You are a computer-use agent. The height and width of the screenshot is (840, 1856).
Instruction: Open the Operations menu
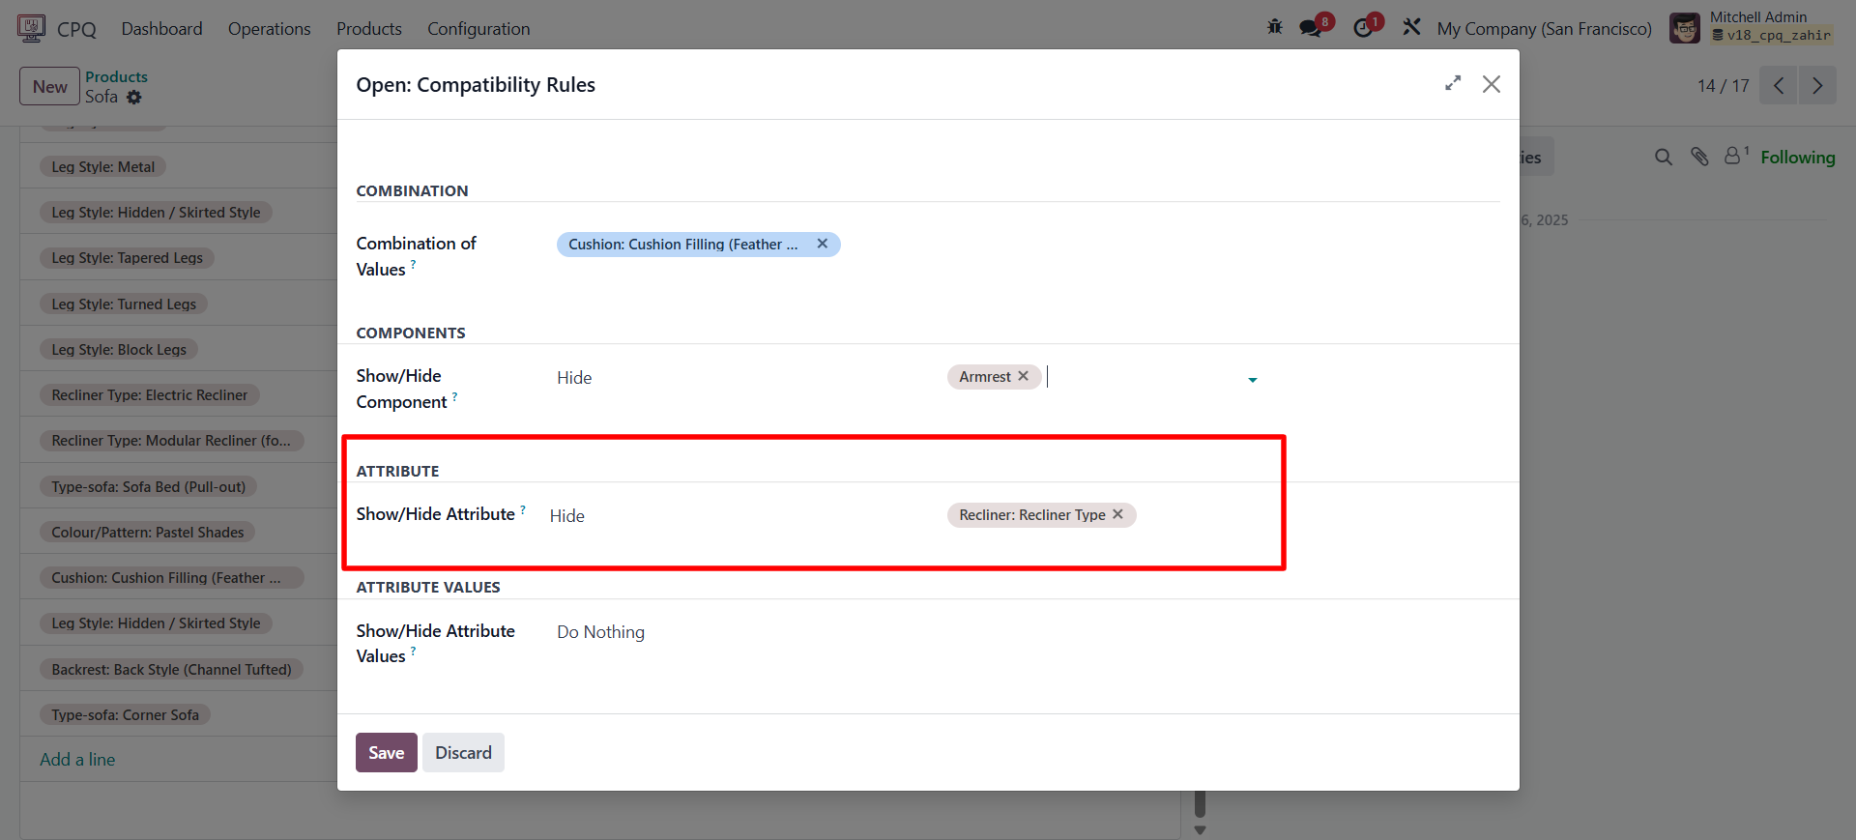pyautogui.click(x=269, y=29)
